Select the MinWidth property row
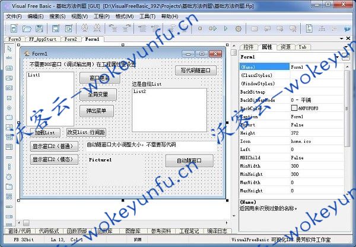The image size is (356, 247). 291,166
